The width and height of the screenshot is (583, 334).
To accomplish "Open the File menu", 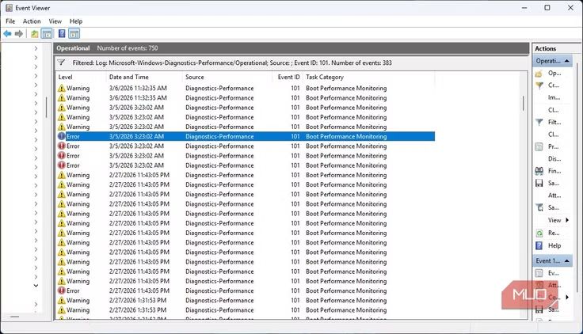I will [10, 21].
